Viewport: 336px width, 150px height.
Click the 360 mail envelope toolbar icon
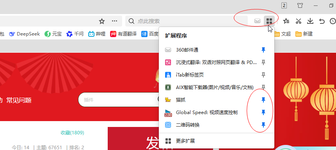coord(257,21)
